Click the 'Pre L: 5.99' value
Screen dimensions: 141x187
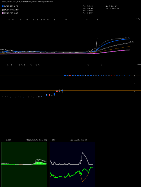pos(88,11)
